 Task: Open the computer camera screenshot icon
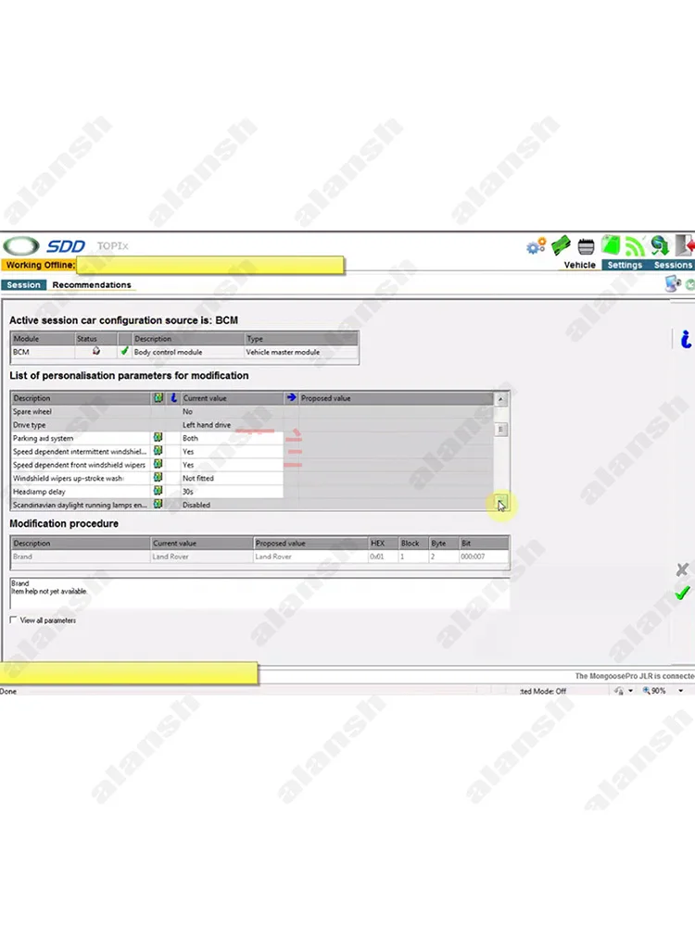(x=673, y=284)
